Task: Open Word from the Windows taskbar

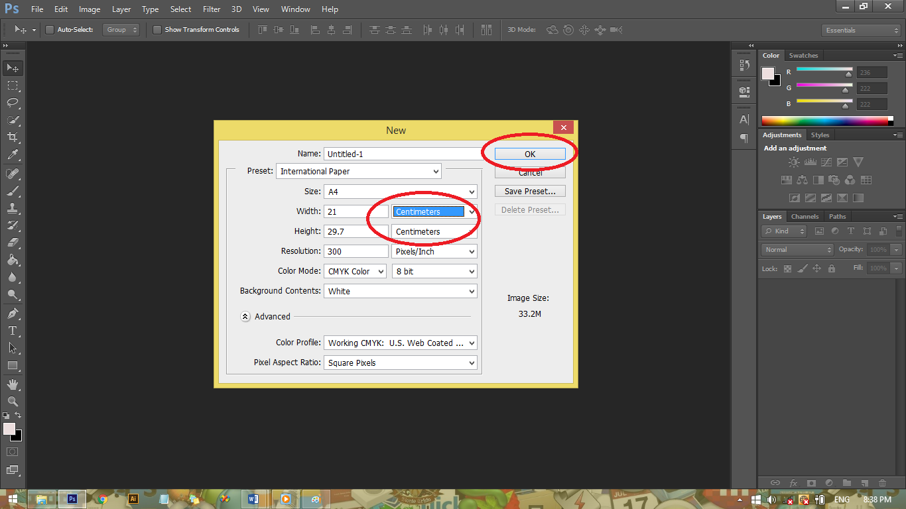Action: (253, 499)
